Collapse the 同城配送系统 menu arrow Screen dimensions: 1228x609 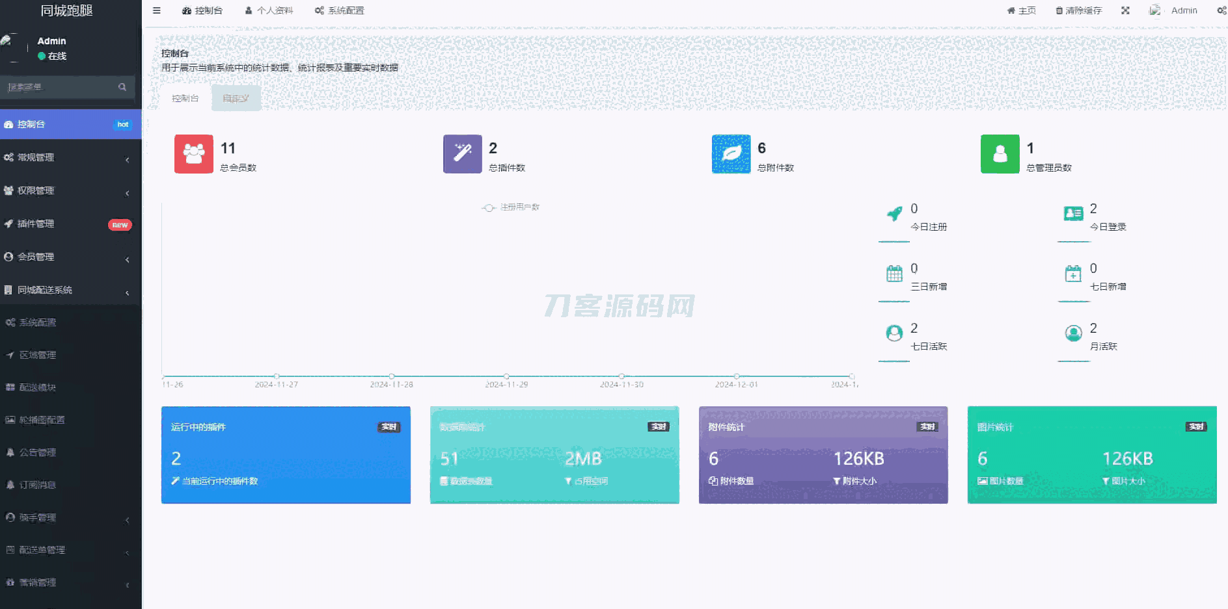coord(128,293)
